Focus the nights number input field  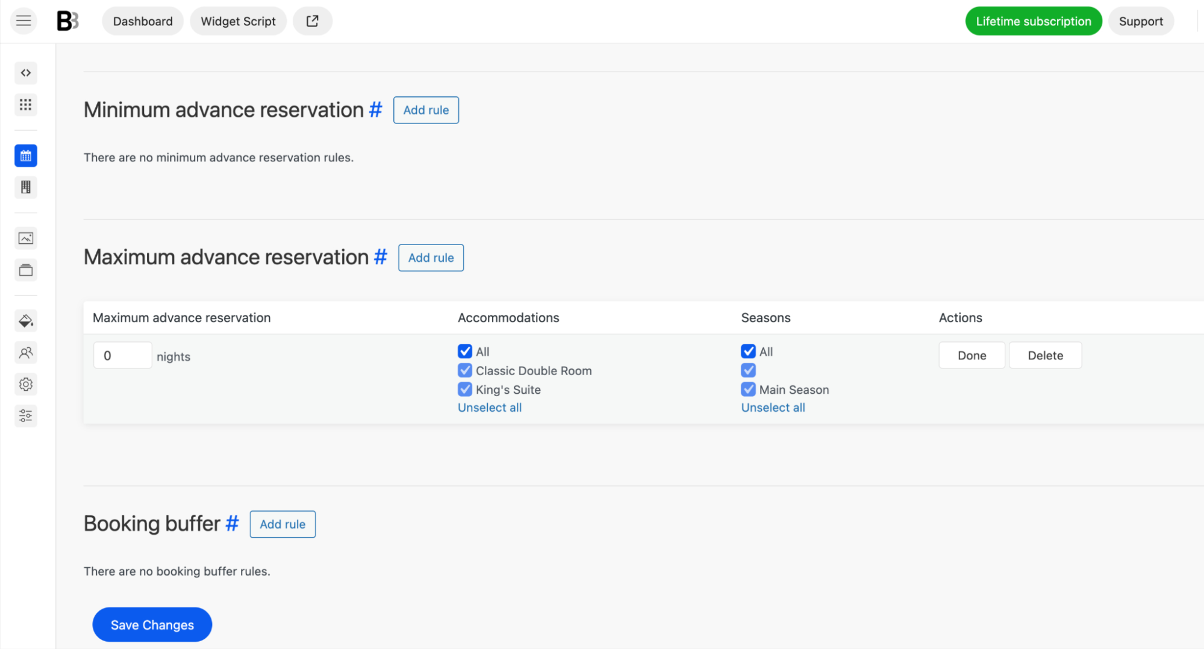point(122,355)
